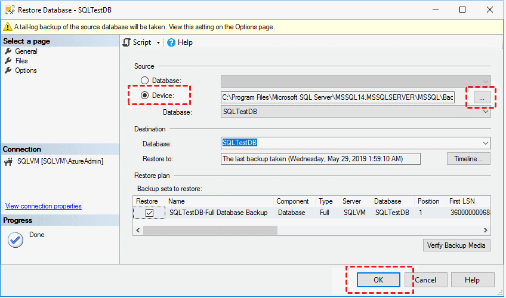Click the Script toolbar icon
This screenshot has height=298, width=506.
pos(126,42)
